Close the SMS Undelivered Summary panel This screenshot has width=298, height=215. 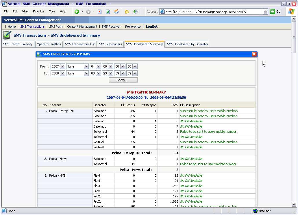[254, 54]
